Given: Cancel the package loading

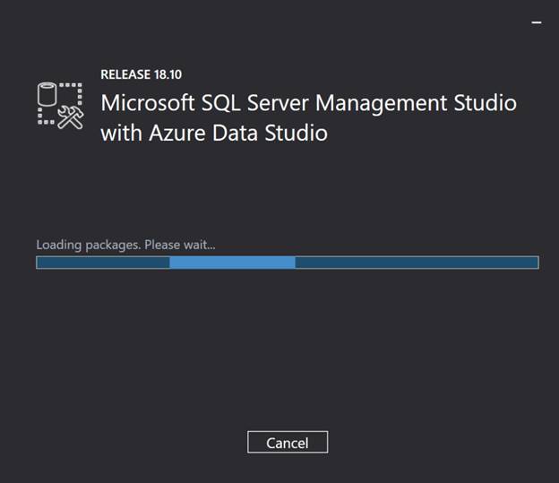Looking at the screenshot, I should click(x=288, y=443).
